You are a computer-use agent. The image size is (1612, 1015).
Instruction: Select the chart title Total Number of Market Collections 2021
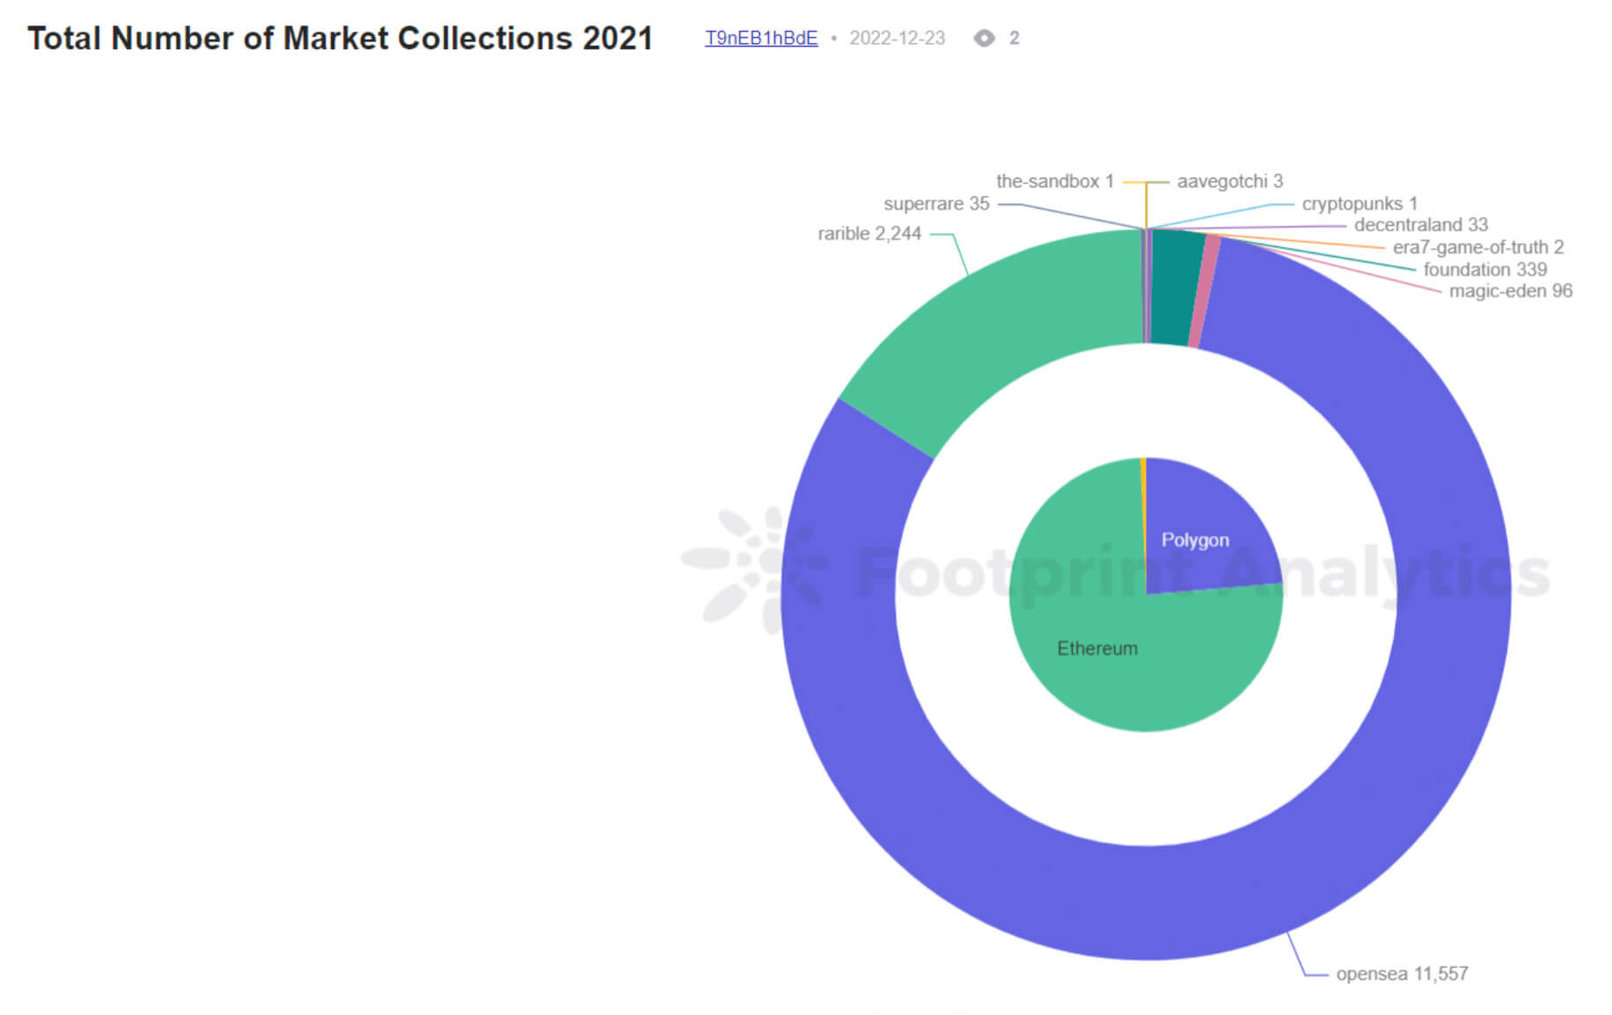click(x=341, y=38)
